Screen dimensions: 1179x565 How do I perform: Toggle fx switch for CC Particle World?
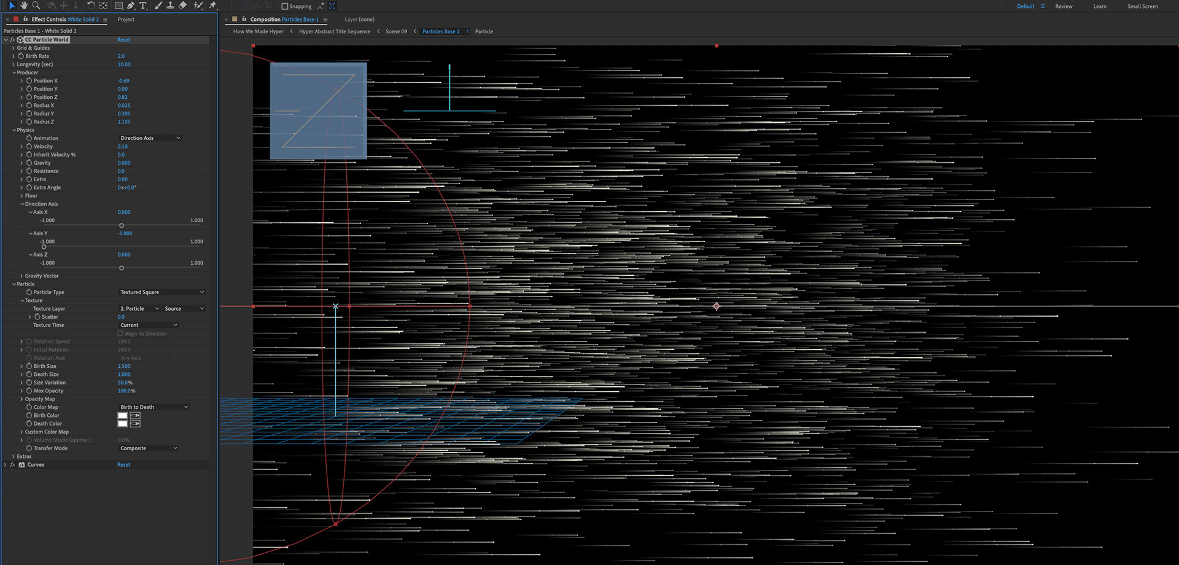coord(12,39)
